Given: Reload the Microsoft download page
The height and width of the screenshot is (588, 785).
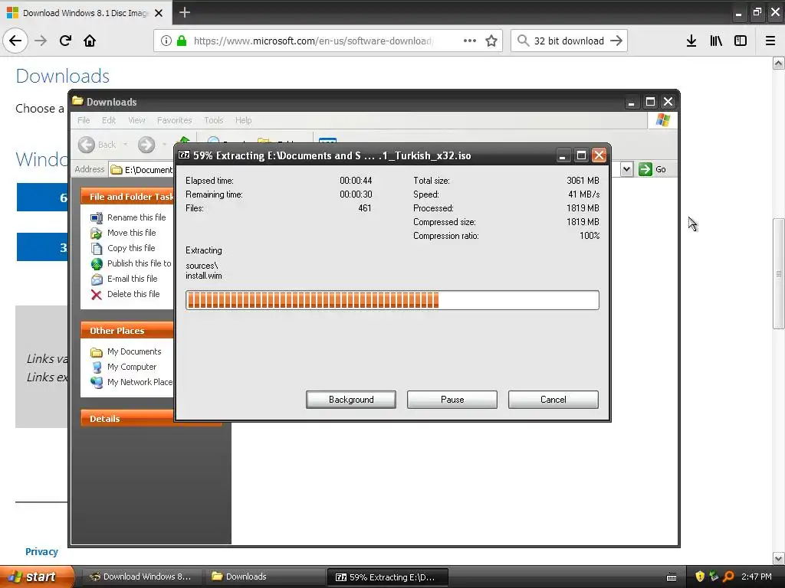Looking at the screenshot, I should (x=65, y=41).
